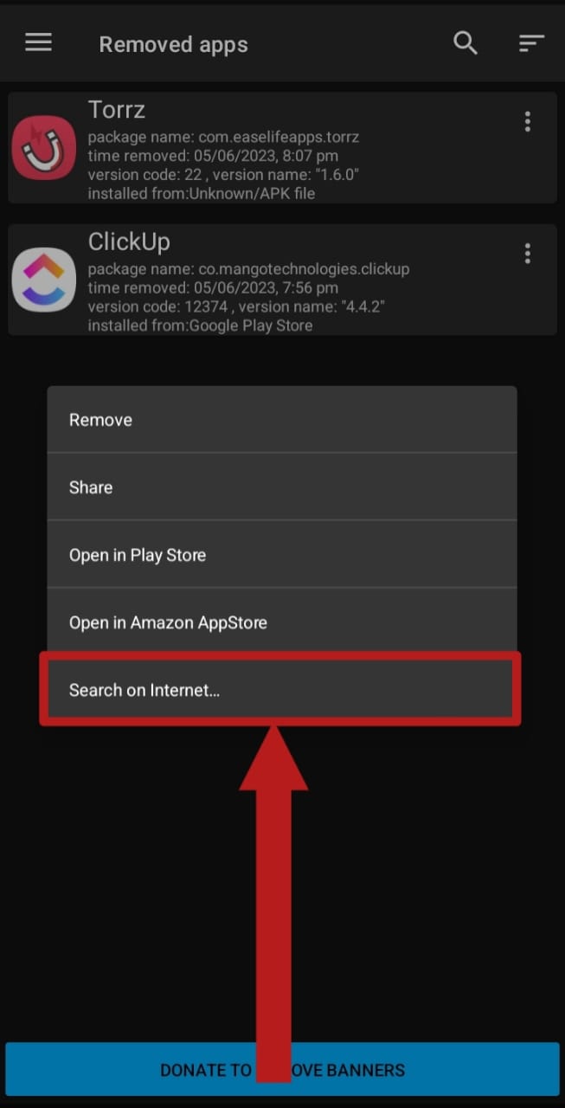Choose Share in the context menu
The image size is (565, 1108).
tap(282, 487)
